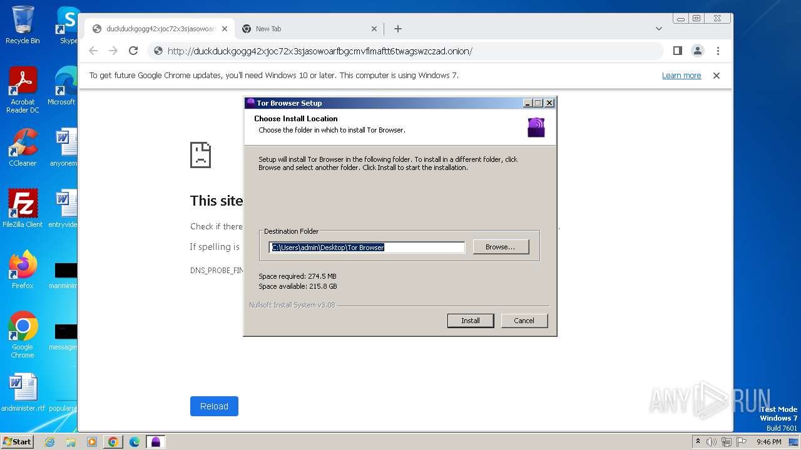Open the andminister.rtf document icon

(23, 392)
